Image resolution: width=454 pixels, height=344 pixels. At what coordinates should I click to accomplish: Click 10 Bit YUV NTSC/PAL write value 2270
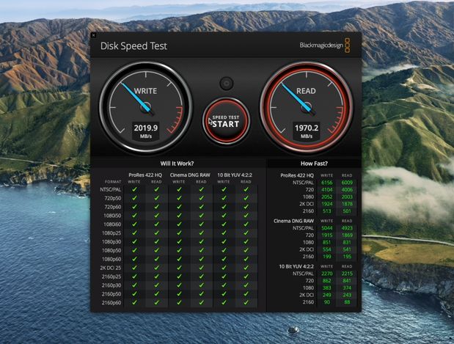point(327,274)
